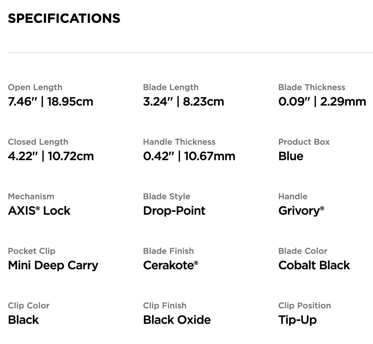
Task: Click the Clip Position label
Action: [x=304, y=306]
